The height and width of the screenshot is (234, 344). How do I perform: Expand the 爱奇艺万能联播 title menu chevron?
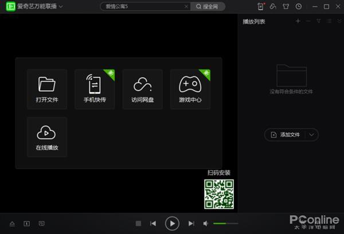coord(61,6)
